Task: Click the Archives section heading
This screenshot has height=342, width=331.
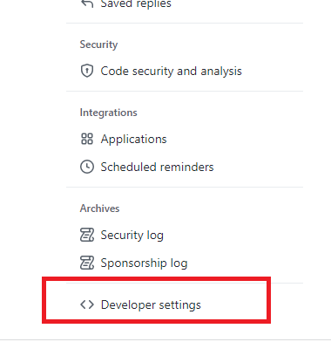Action: tap(99, 209)
